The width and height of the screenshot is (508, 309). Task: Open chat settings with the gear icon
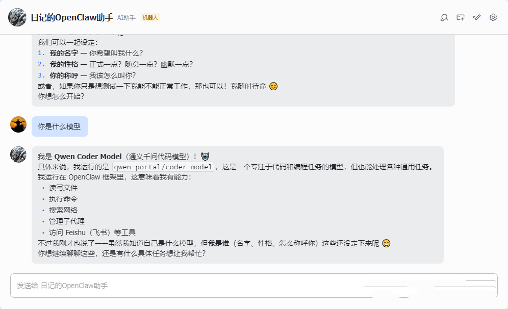(493, 17)
